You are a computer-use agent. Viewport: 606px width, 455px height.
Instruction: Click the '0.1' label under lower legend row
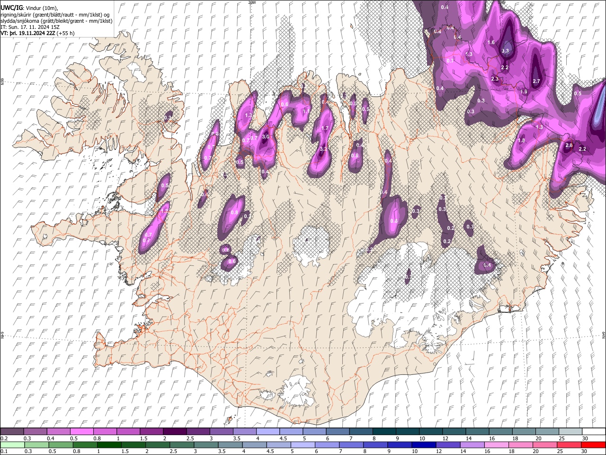(4, 451)
